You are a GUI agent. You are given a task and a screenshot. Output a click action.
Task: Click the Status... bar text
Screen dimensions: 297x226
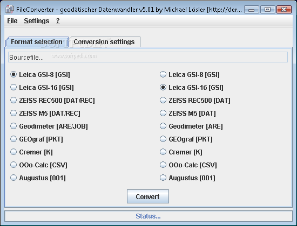click(x=148, y=216)
